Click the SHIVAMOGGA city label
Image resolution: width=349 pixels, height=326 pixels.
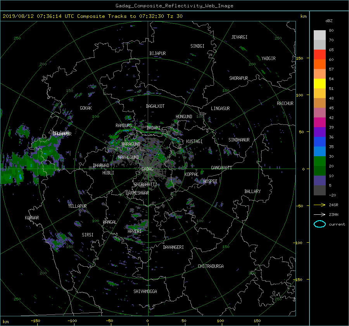click(145, 292)
